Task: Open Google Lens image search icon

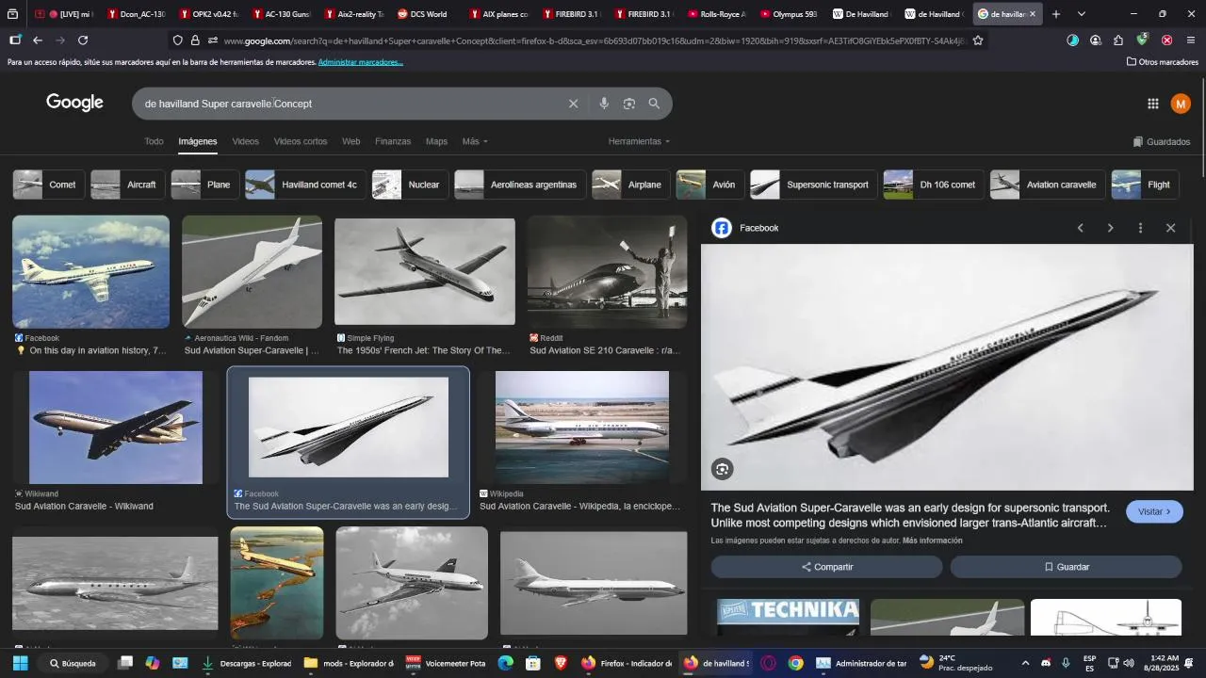Action: coord(629,104)
